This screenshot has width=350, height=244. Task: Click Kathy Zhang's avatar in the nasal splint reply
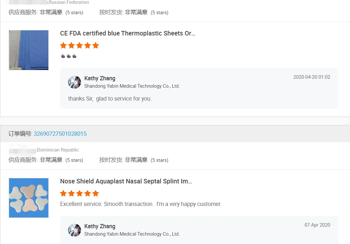[75, 230]
